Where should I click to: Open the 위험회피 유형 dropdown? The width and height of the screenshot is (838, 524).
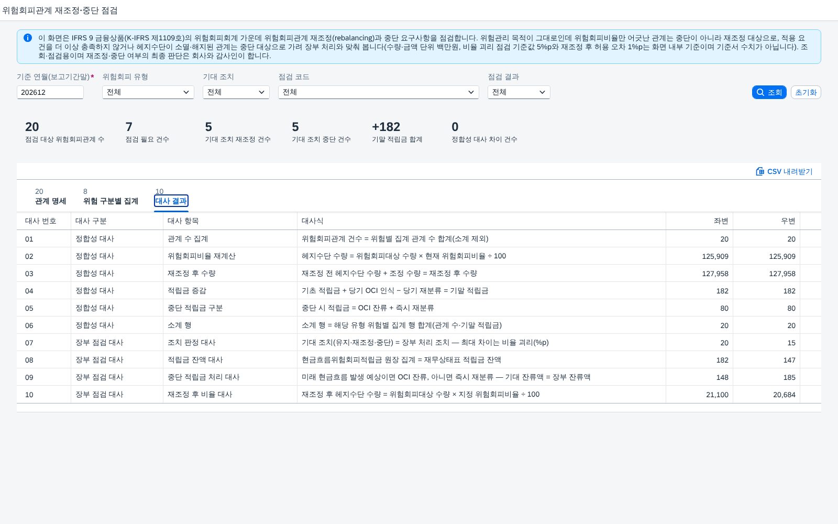(148, 92)
